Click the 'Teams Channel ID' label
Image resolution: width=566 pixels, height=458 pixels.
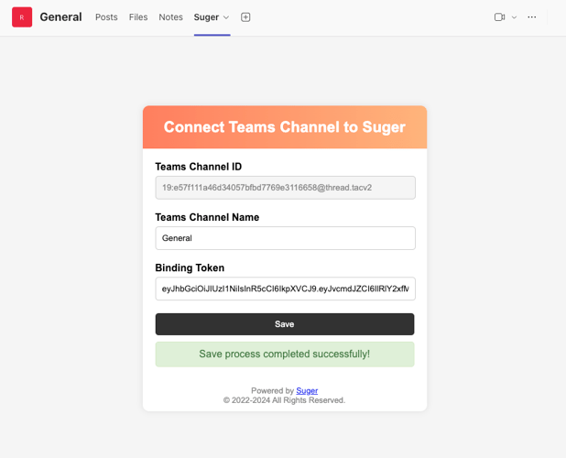(x=199, y=167)
